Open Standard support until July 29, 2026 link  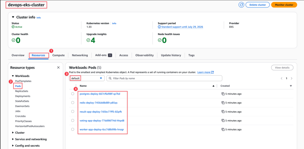coord(182,27)
